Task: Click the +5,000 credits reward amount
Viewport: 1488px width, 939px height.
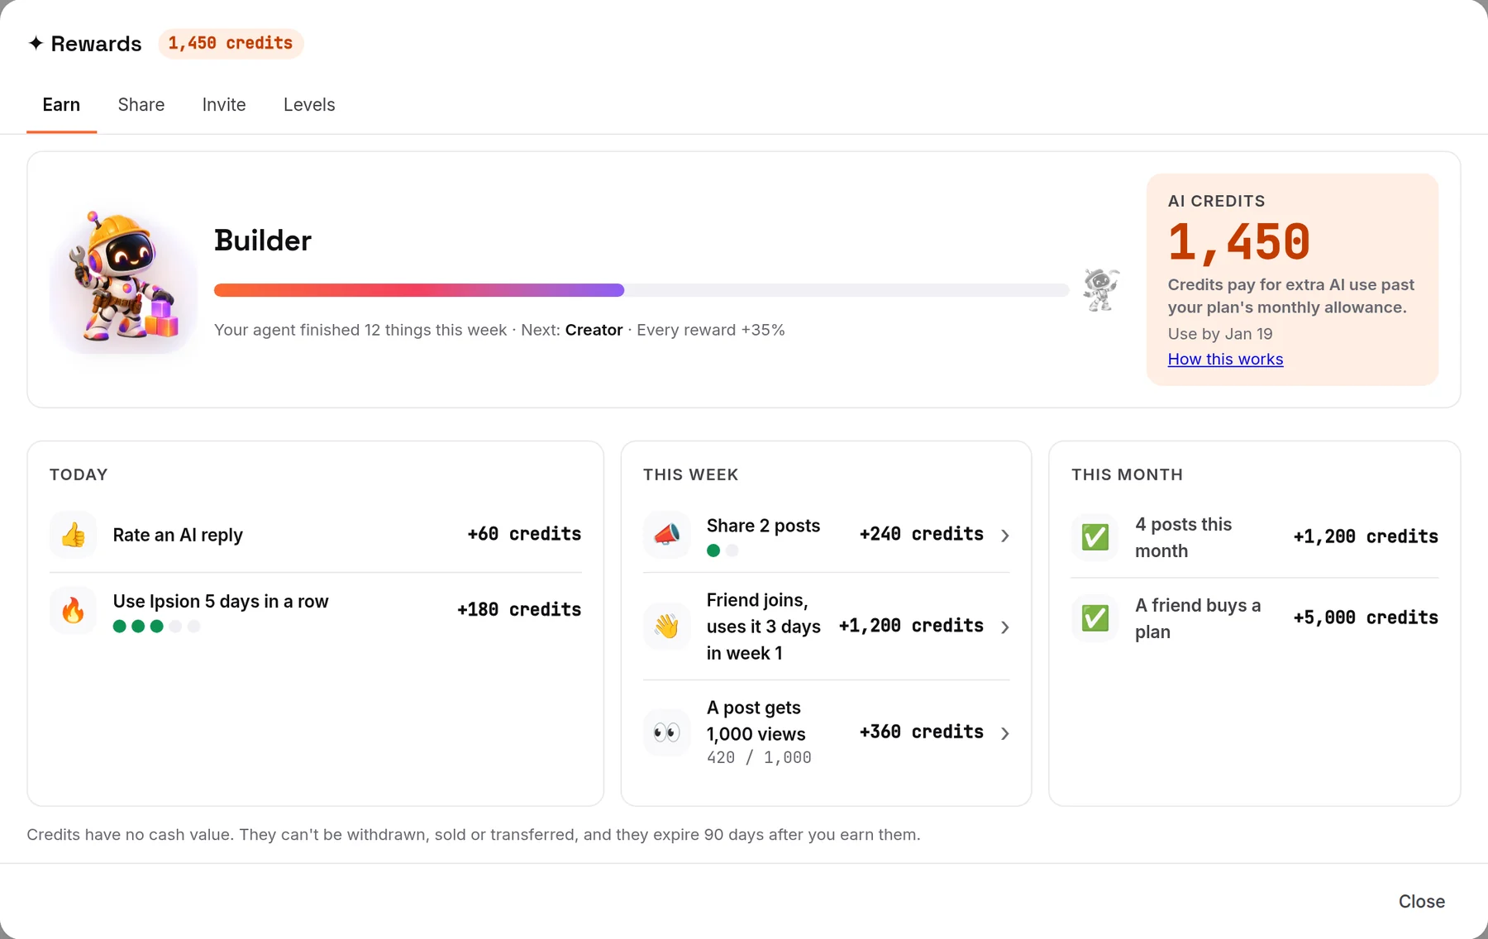Action: tap(1366, 618)
